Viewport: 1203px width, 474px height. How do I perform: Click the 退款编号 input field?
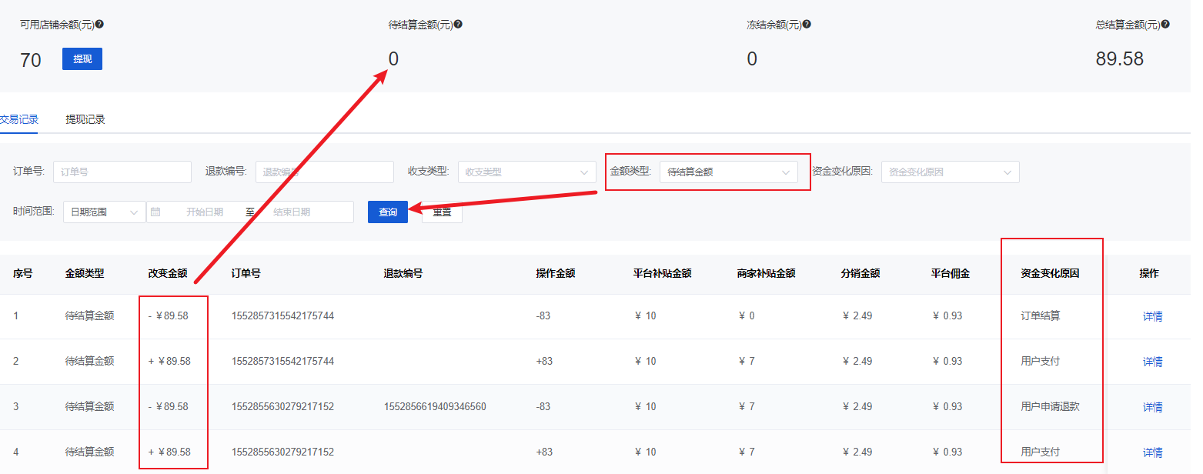[324, 172]
